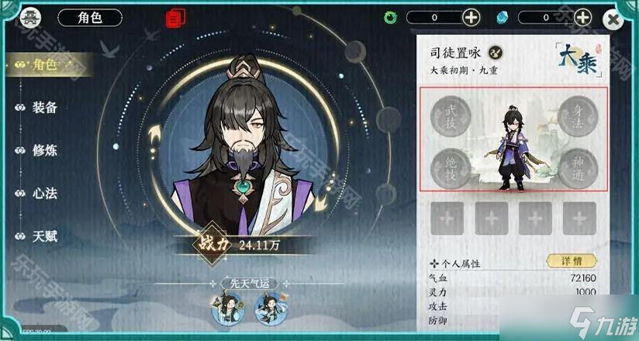
Task: Click the blue spirit stone currency icon
Action: click(x=502, y=18)
